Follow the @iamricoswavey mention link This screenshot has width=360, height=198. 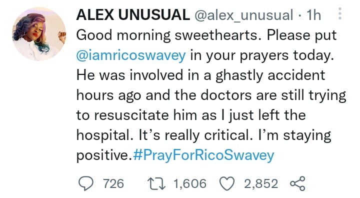click(x=131, y=55)
